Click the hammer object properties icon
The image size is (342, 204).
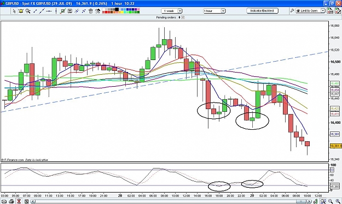click(x=98, y=11)
